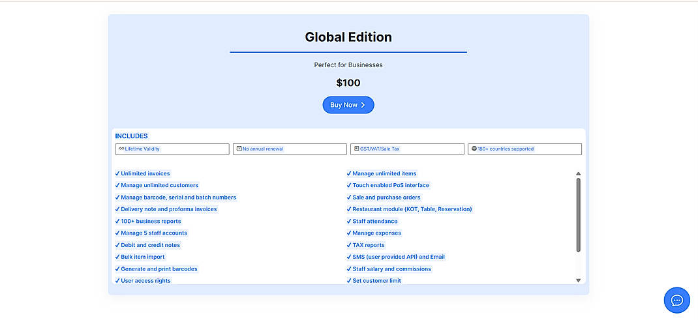
Task: Select the Lifetime Validity box
Action: [x=172, y=149]
